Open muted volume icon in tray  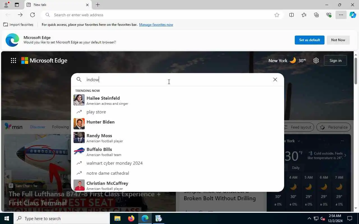323,218
